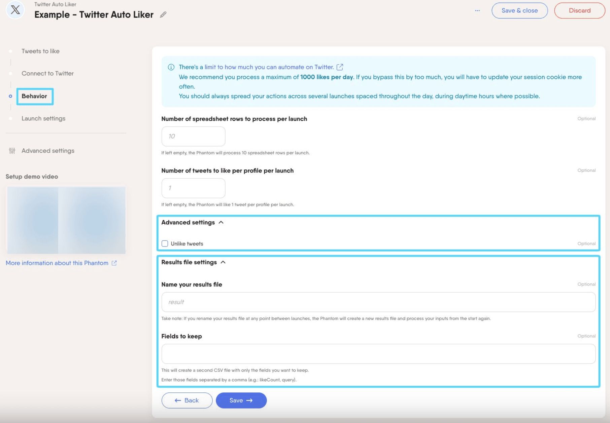Click the Discard button
Screen dimensions: 610x423
579,10
